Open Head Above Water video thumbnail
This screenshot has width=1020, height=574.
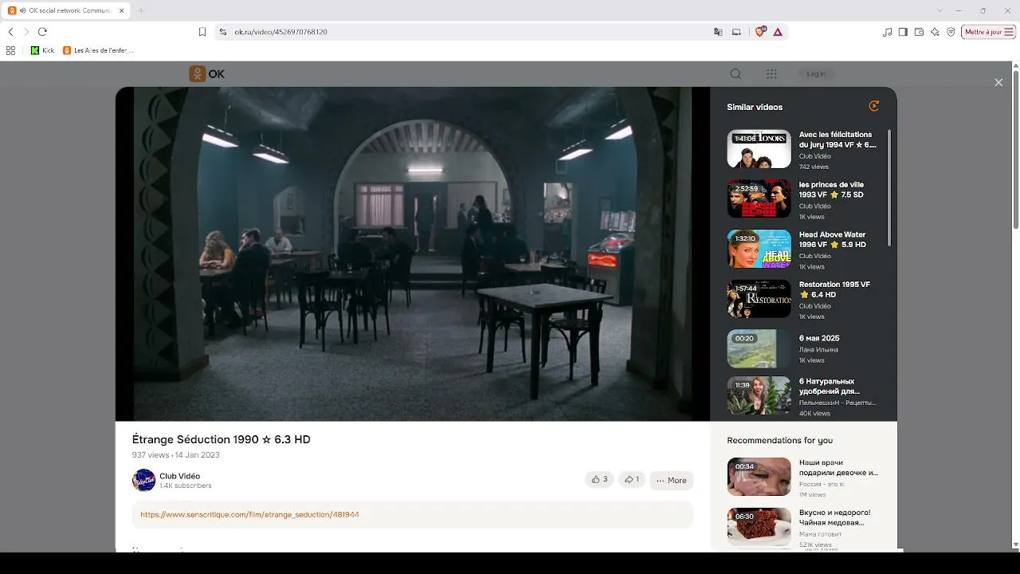pos(759,249)
